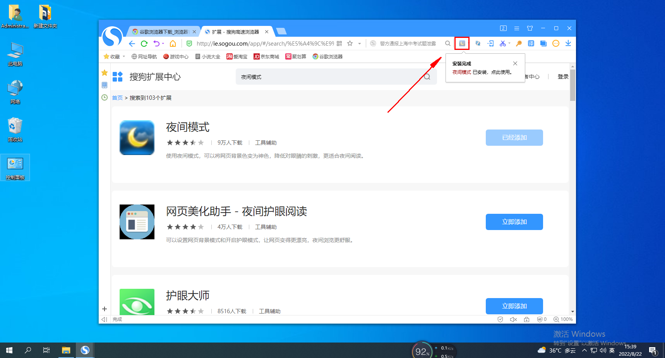This screenshot has width=665, height=358.
Task: Open sidebar history clock icon
Action: 105,97
